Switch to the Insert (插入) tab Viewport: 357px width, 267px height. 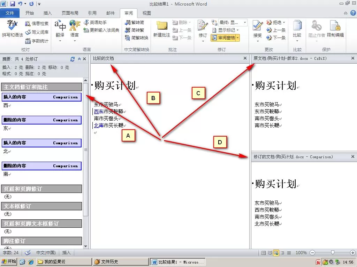(x=47, y=13)
